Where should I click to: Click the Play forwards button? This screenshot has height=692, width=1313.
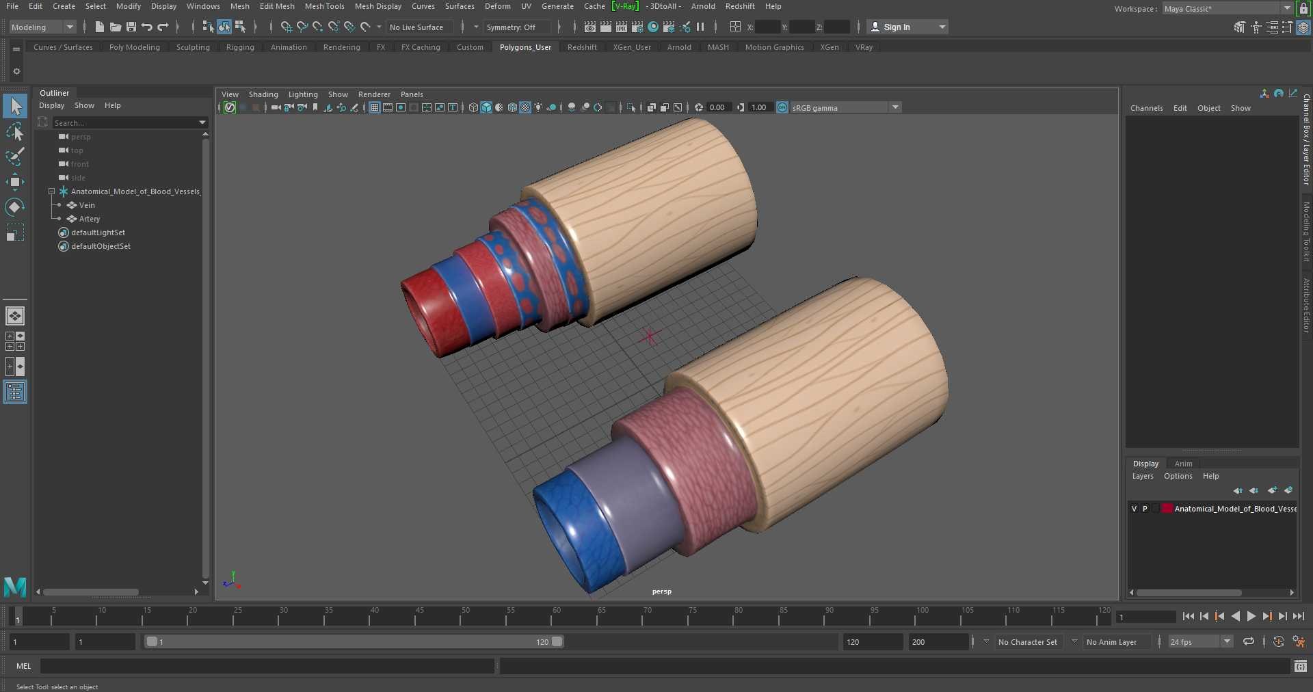1251,616
